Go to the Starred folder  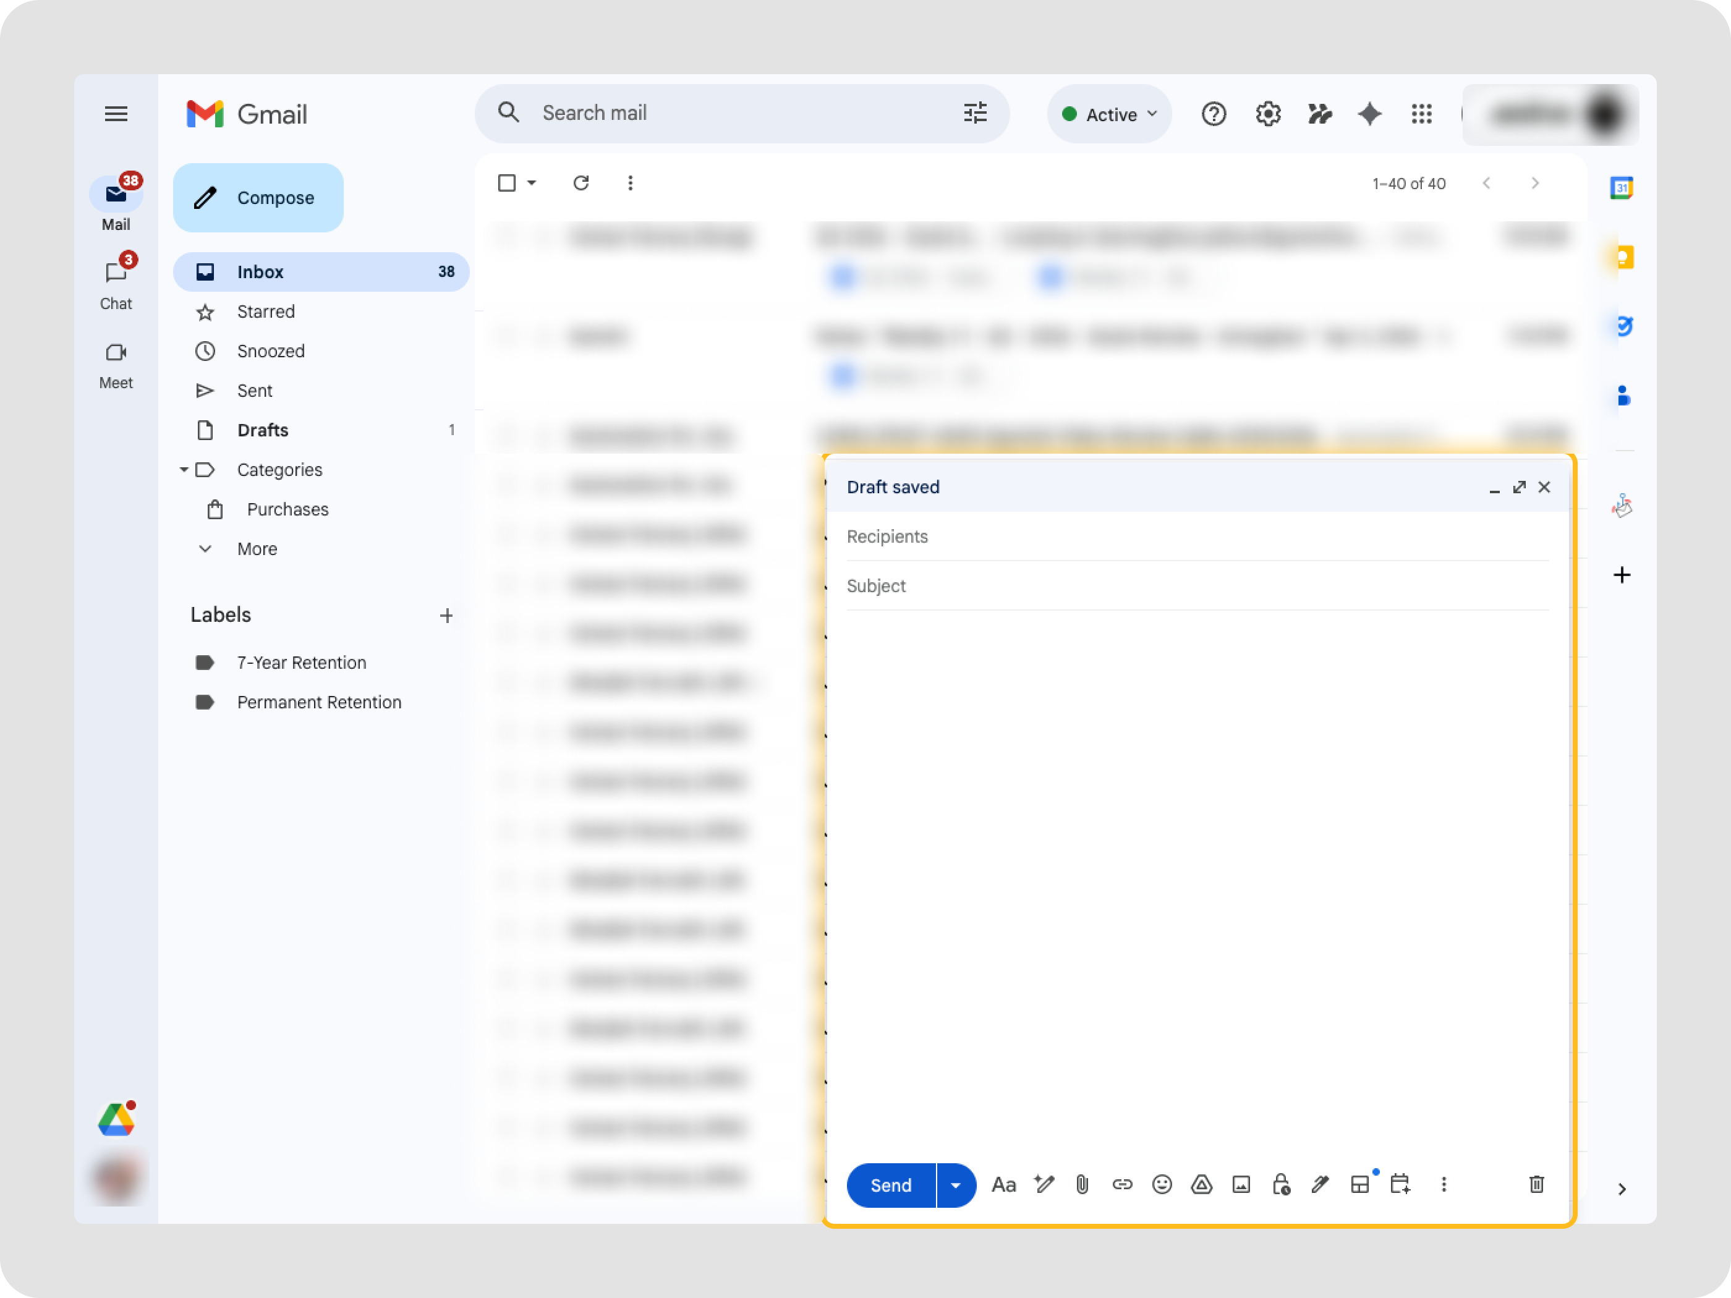(x=266, y=312)
